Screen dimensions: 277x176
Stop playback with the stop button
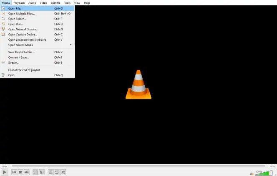tap(20, 172)
